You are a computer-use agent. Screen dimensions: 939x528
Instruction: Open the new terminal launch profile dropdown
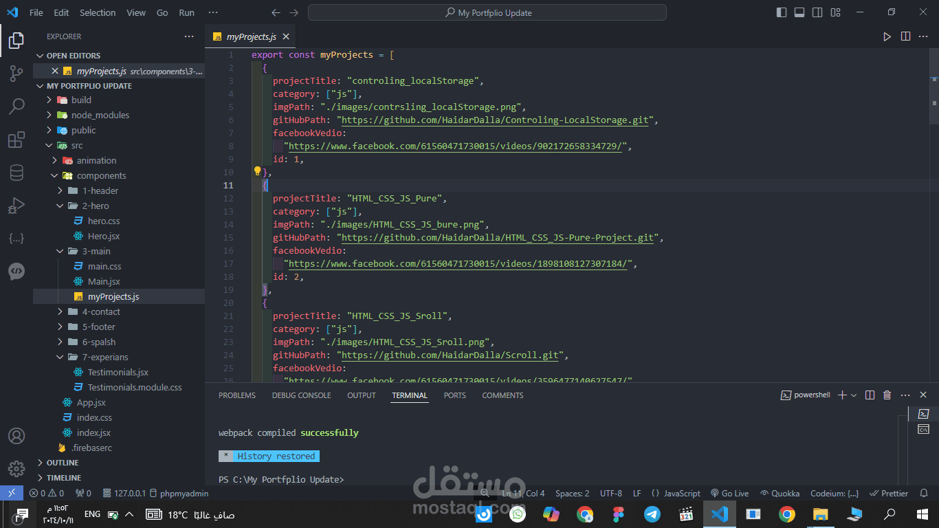(854, 395)
